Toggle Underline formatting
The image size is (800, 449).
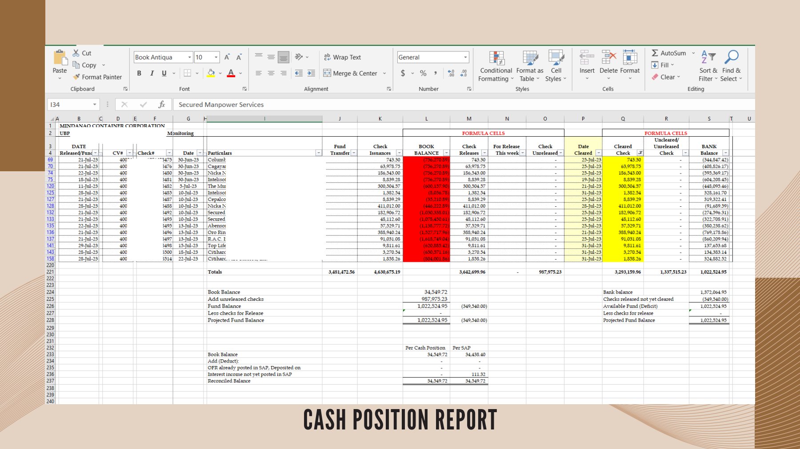pyautogui.click(x=164, y=73)
